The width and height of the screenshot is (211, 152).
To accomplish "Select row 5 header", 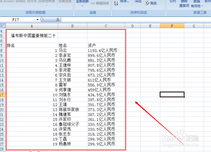I will coord(3,35).
